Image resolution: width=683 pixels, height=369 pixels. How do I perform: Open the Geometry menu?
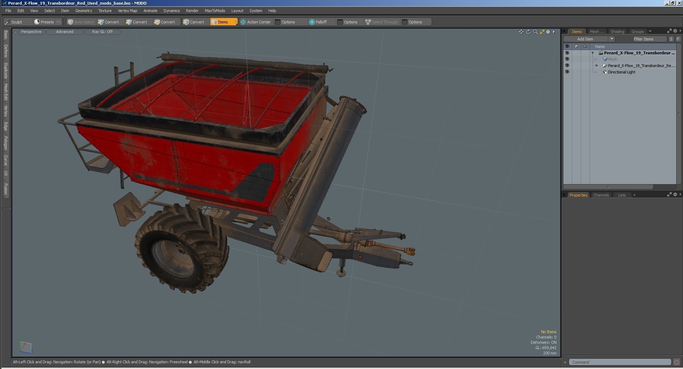coord(83,11)
